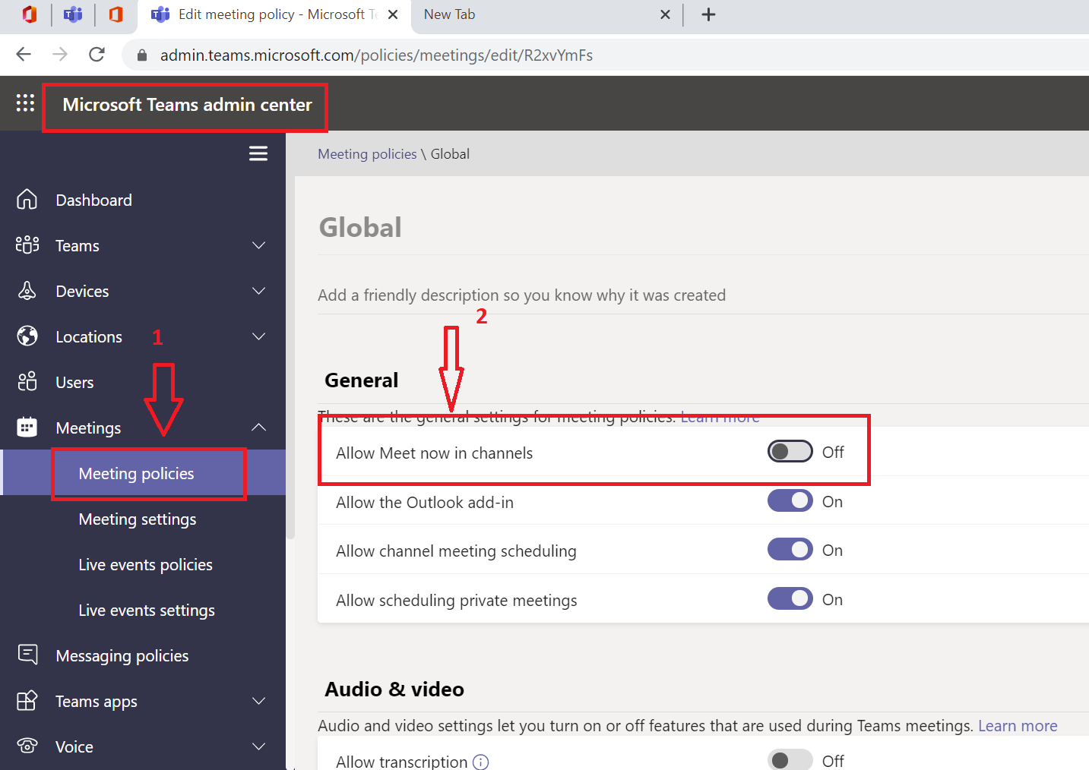Click the info icon next to Allow transcription

(x=480, y=762)
